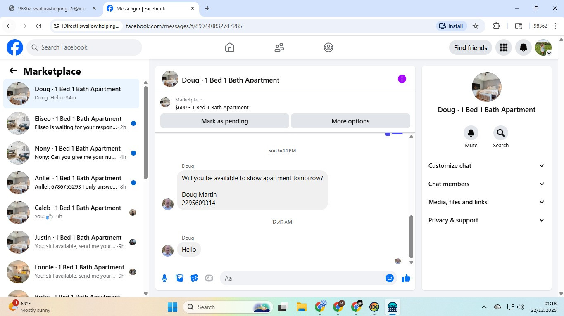Expand the Chat members section

coord(486,184)
